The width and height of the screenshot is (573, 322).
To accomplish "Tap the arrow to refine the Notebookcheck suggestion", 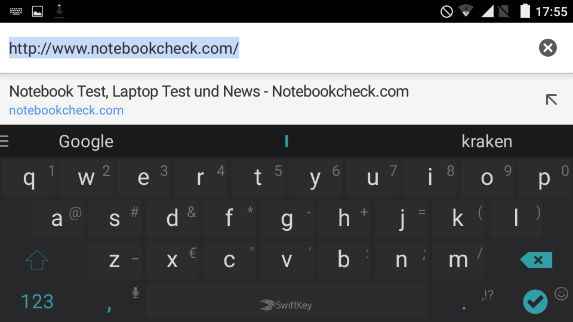I will pos(551,100).
